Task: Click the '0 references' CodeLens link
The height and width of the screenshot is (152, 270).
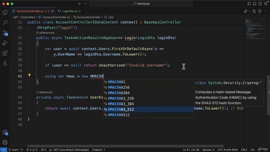Action: [x=45, y=33]
